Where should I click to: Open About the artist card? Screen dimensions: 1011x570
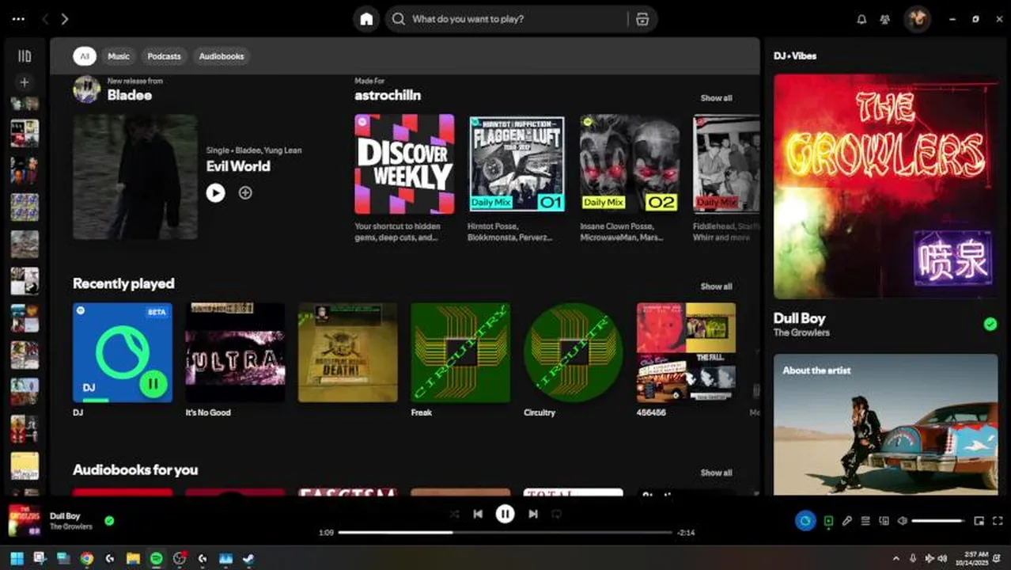(x=885, y=424)
